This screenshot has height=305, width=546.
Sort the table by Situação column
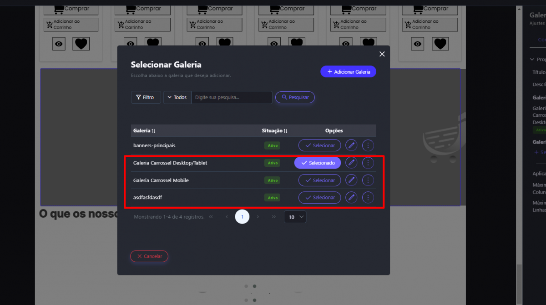point(275,131)
